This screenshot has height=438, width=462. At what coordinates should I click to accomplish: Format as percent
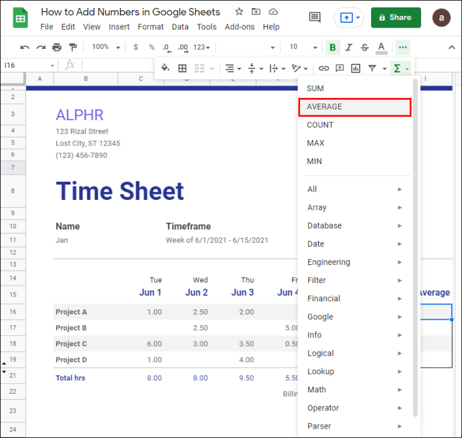(x=151, y=47)
